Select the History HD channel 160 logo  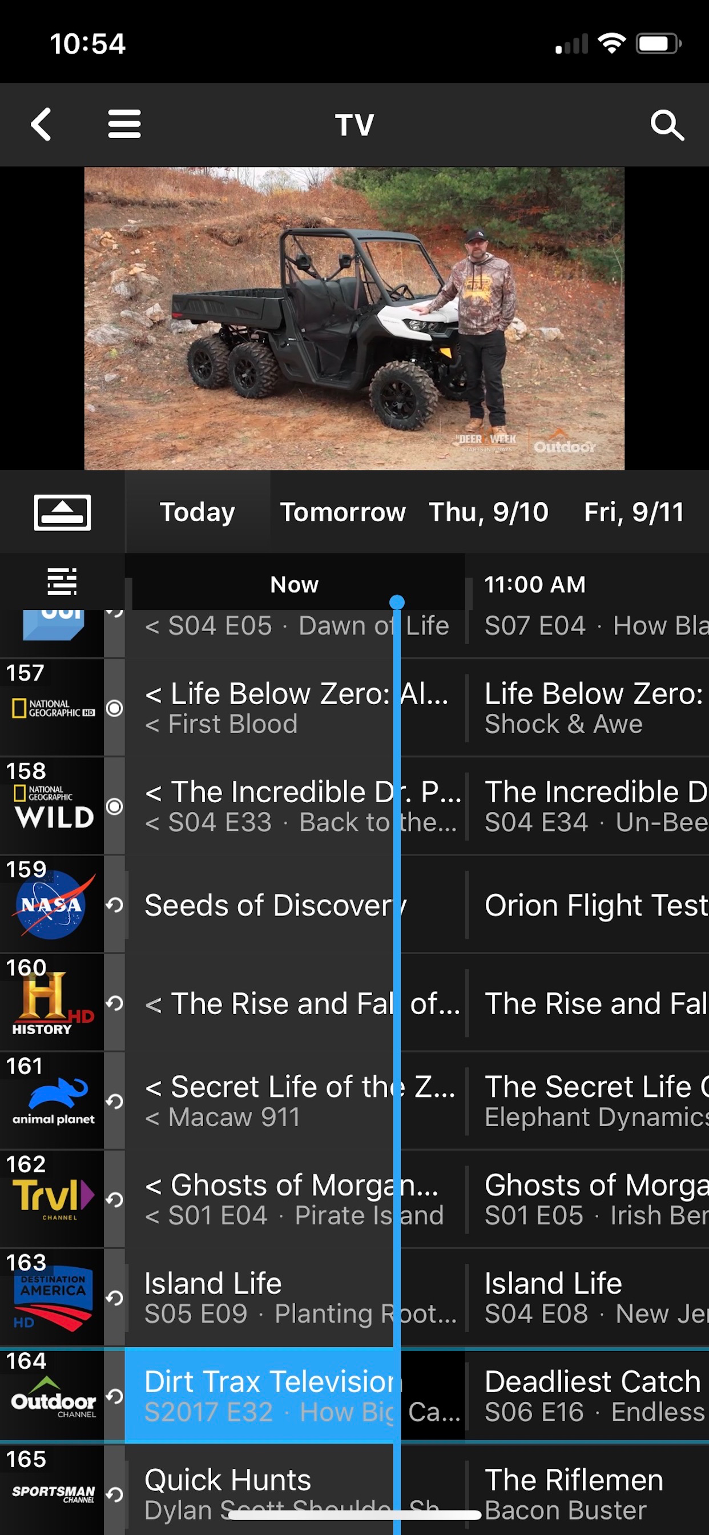[53, 1003]
